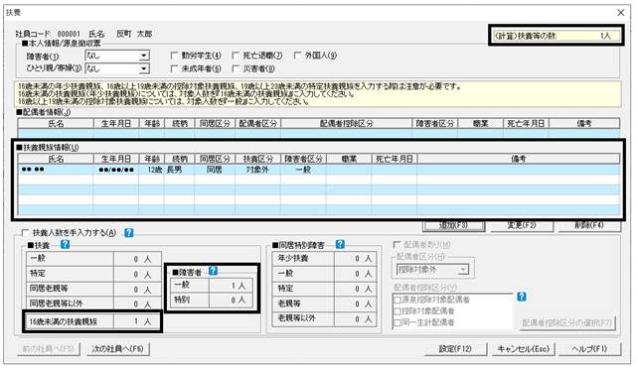Click 配偶者控除区分の選択(F7) button
638x368 pixels.
566,323
